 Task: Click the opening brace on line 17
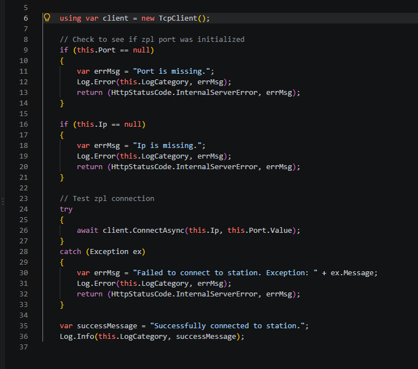point(62,135)
